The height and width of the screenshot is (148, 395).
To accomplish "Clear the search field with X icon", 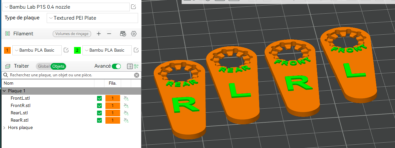I will (136, 75).
